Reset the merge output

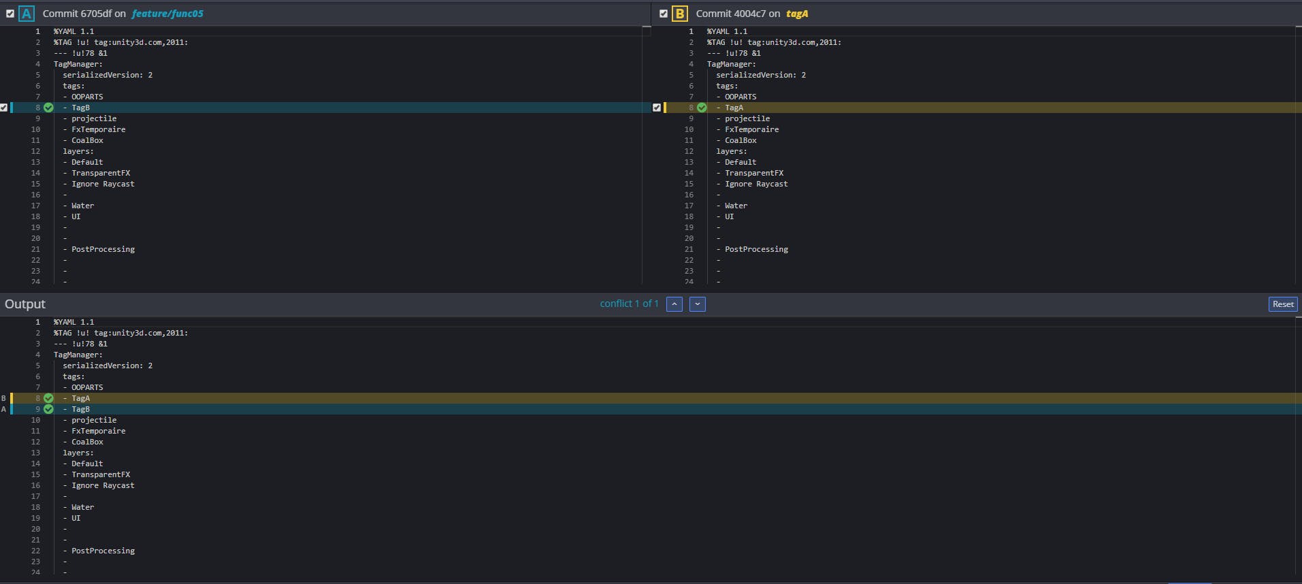click(1283, 304)
